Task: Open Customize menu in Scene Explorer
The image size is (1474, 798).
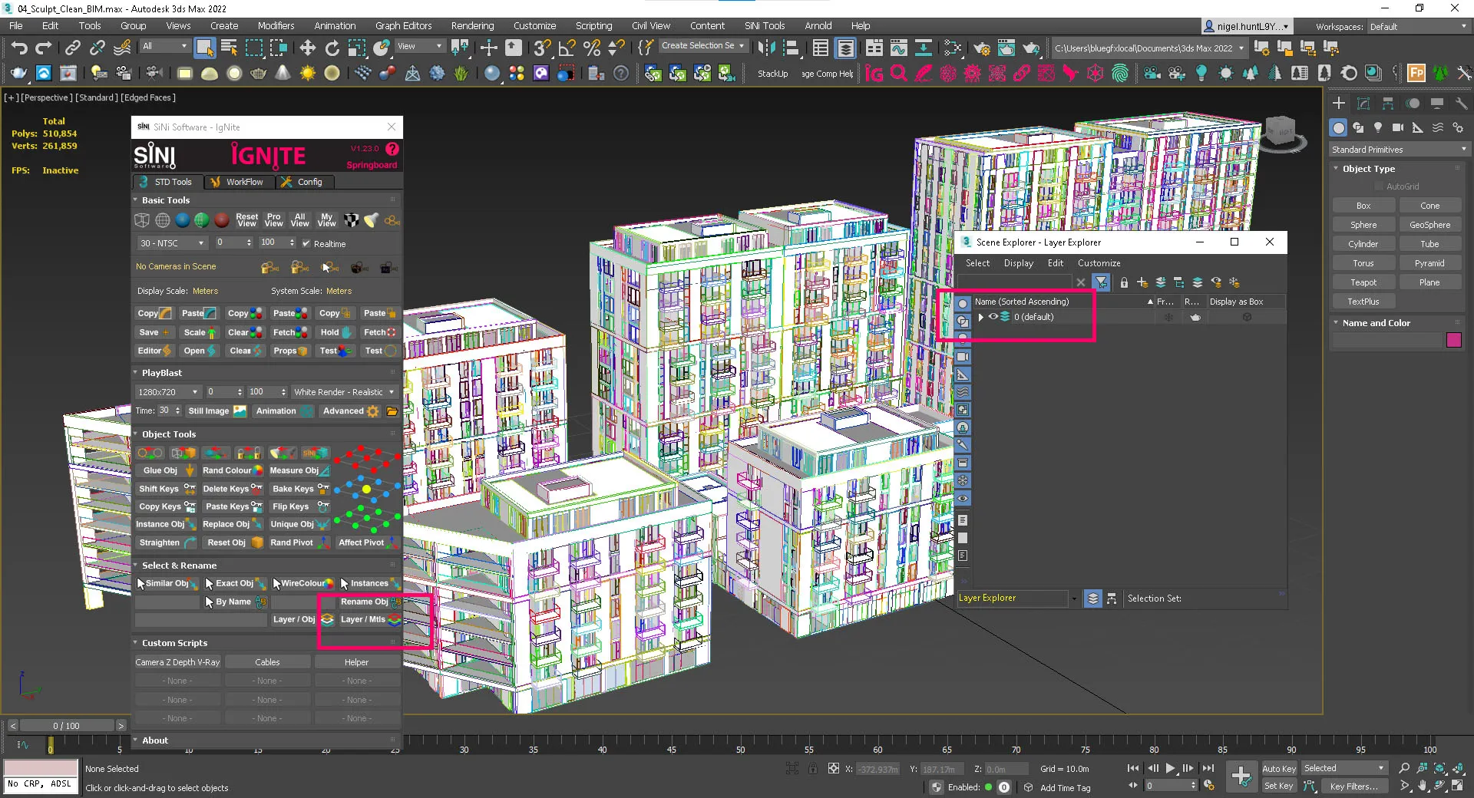Action: tap(1099, 263)
